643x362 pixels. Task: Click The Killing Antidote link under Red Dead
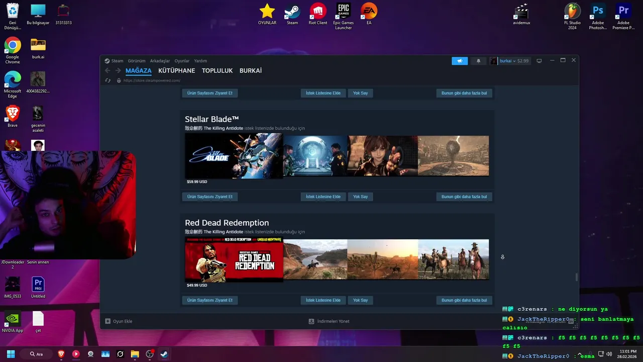click(x=214, y=232)
